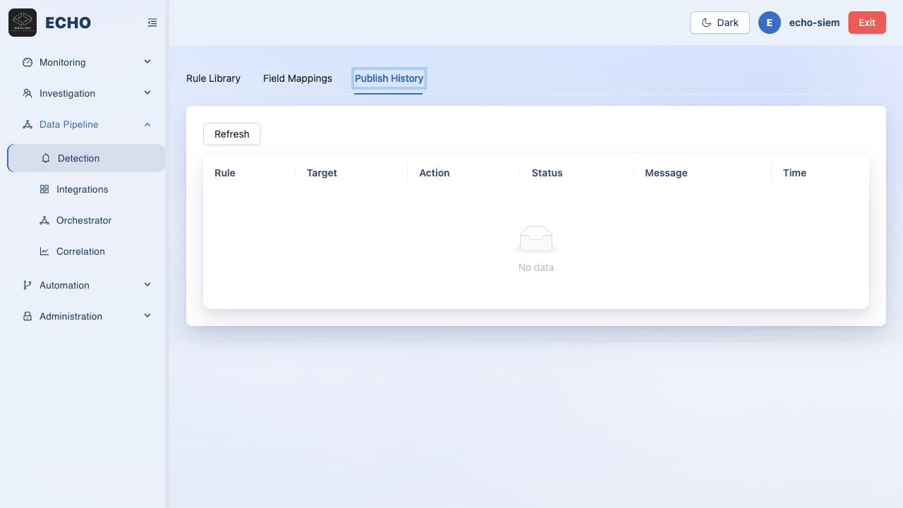This screenshot has width=903, height=508.
Task: Click the Administration lock icon
Action: pos(28,316)
